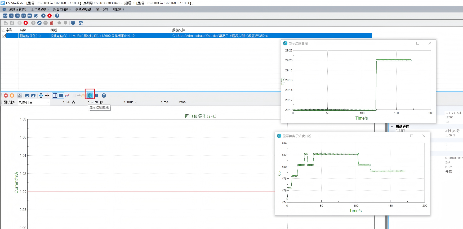Open the EIS impedance test icon
Image resolution: width=463 pixels, height=229 pixels.
pos(30,16)
